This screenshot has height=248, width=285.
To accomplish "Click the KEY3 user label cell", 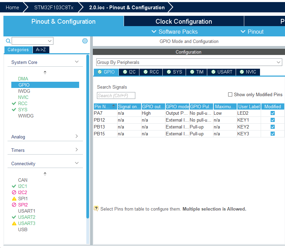I will pyautogui.click(x=249, y=134).
